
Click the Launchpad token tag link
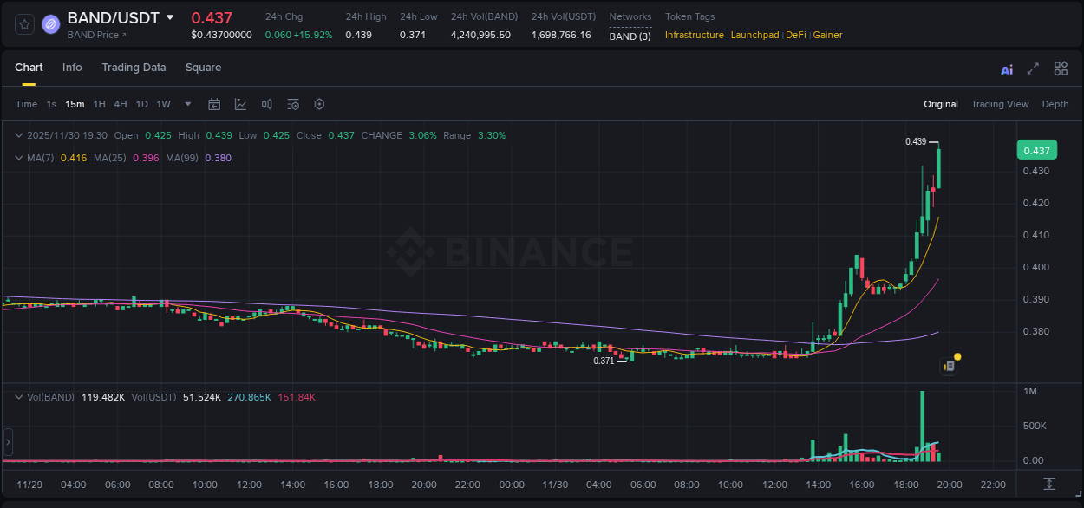754,35
